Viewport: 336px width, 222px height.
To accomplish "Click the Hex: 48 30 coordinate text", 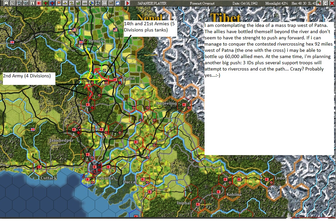I will [299, 3].
